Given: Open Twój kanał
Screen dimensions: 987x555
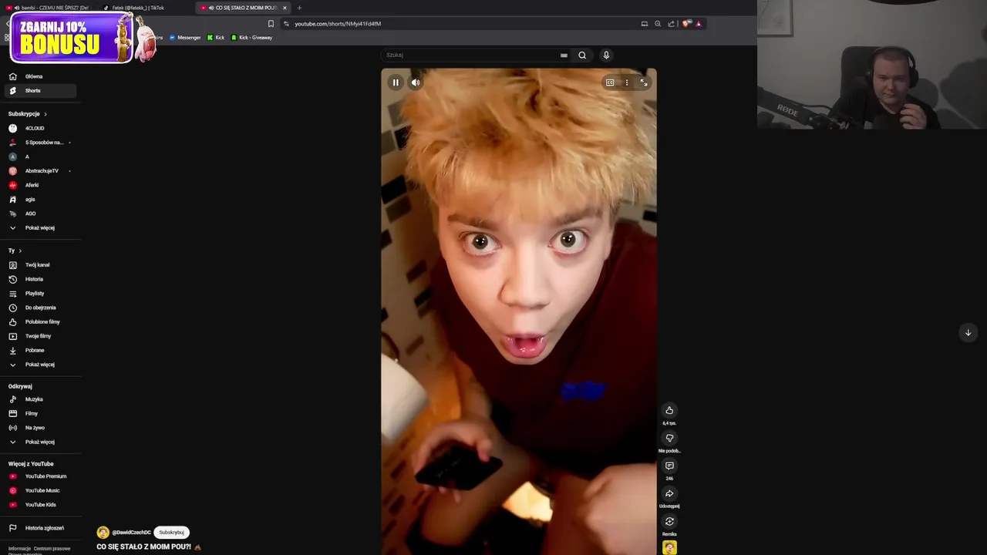Looking at the screenshot, I should 40,264.
